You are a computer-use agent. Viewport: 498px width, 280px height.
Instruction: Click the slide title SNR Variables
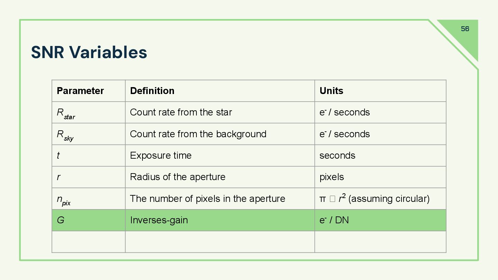pyautogui.click(x=89, y=52)
